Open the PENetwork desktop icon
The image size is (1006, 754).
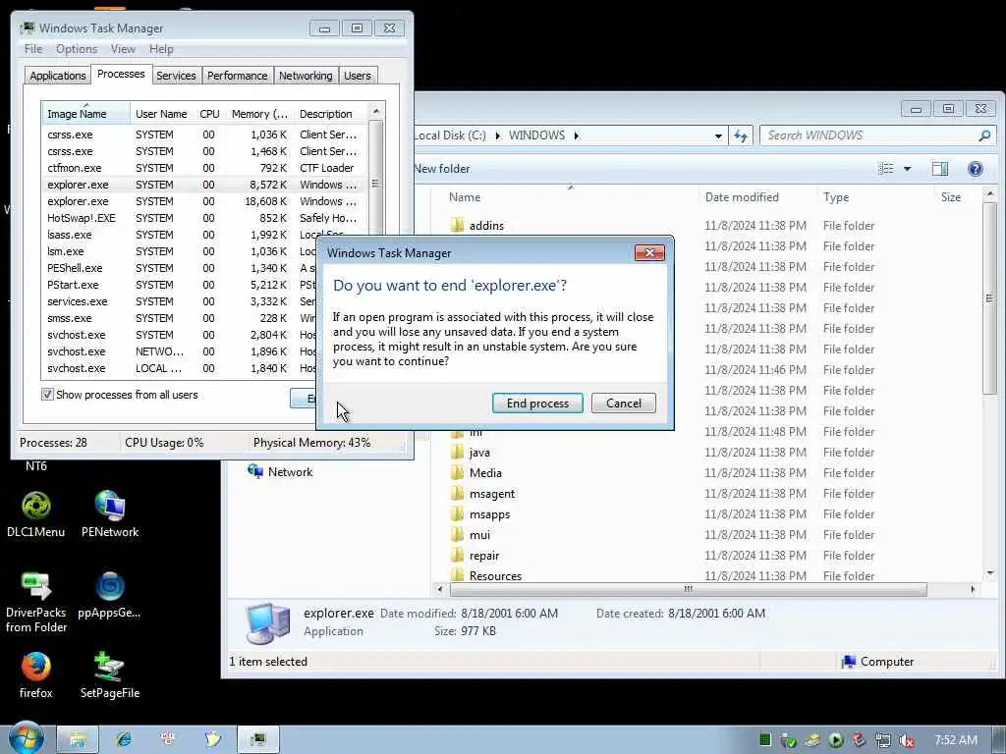click(x=110, y=513)
